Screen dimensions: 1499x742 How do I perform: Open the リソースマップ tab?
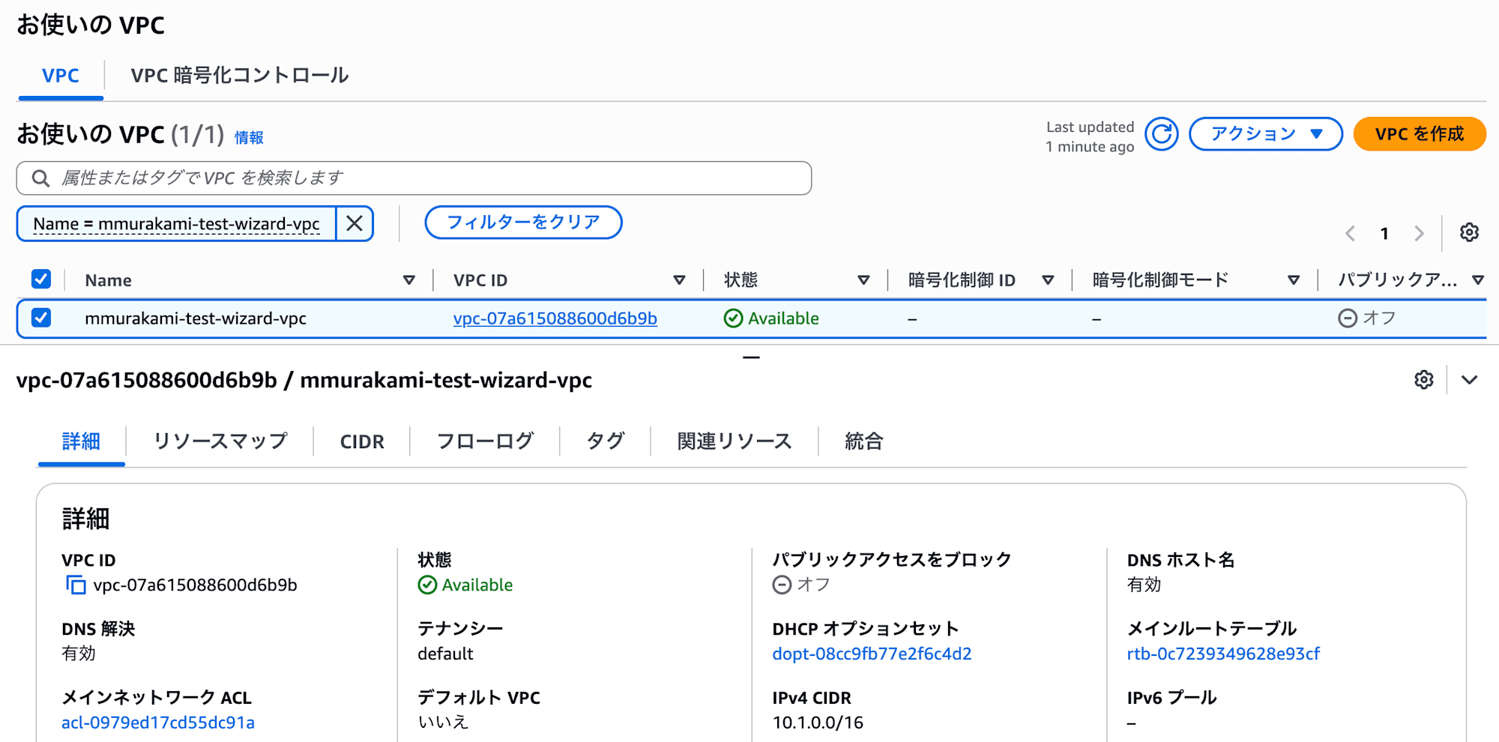click(220, 441)
